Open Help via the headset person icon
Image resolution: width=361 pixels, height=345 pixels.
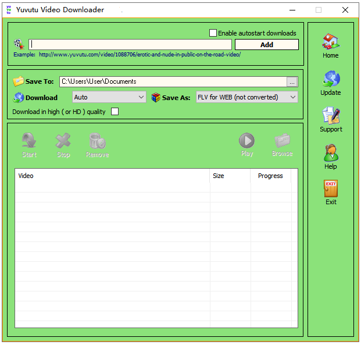coord(331,153)
